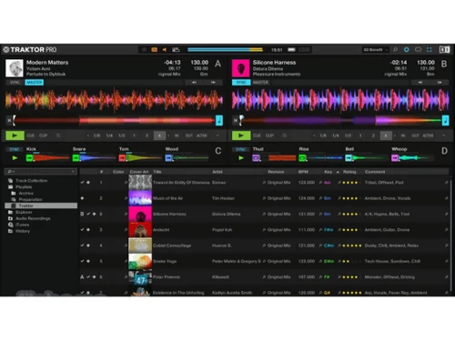Screen dimensions: 455x341
Task: Select the Traktor playlist in browser tree
Action: pos(41,206)
